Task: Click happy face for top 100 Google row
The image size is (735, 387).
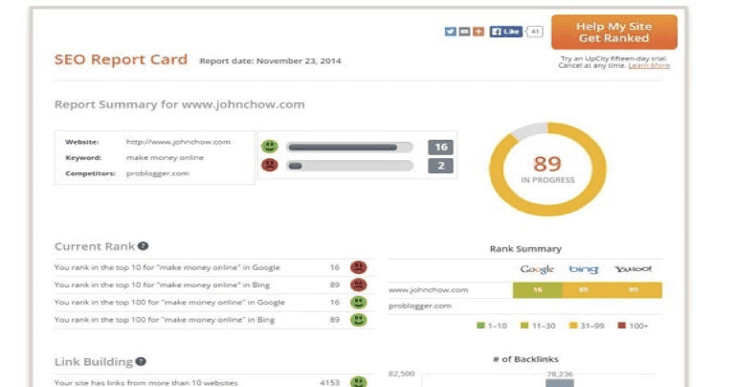Action: click(359, 302)
